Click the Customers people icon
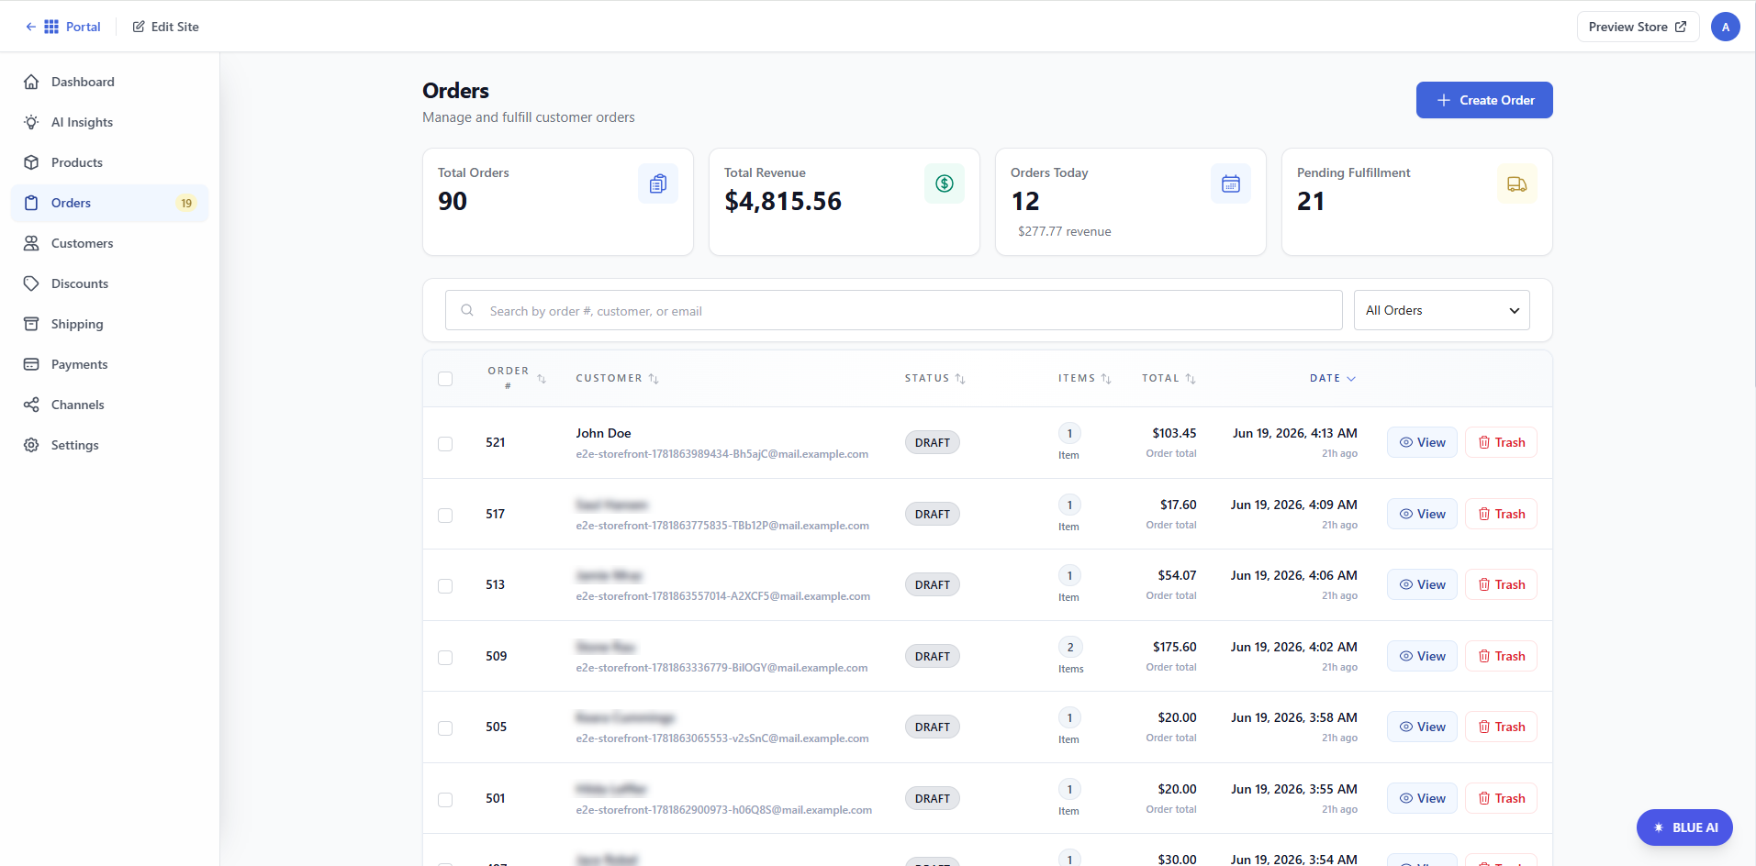Screen dimensions: 1756x866 pyautogui.click(x=31, y=243)
